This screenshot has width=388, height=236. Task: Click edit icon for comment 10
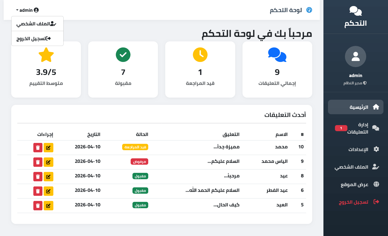point(48,147)
